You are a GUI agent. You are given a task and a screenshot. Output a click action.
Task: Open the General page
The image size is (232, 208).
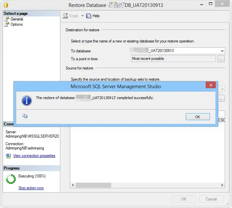click(x=17, y=19)
